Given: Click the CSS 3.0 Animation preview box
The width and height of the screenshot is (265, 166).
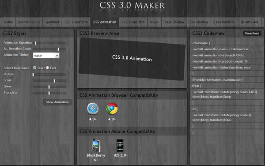Looking at the screenshot, I should (132, 59).
